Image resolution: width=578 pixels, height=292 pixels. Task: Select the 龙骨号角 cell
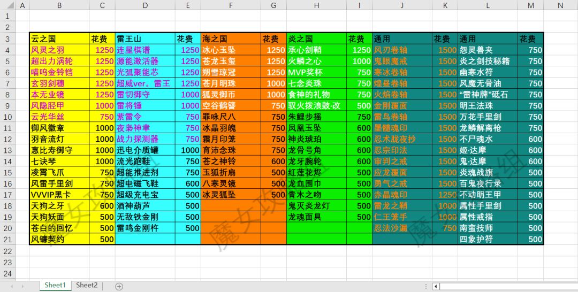pos(316,150)
